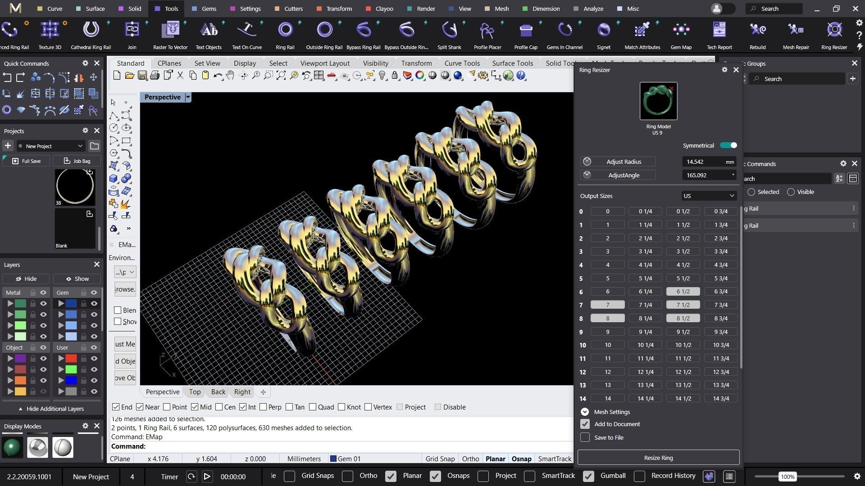Enable Save to File checkbox
This screenshot has width=865, height=486.
[585, 437]
